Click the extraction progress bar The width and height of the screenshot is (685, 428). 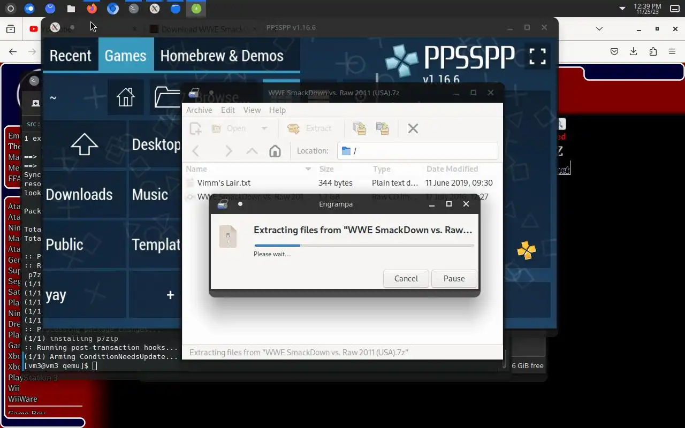[x=364, y=246]
